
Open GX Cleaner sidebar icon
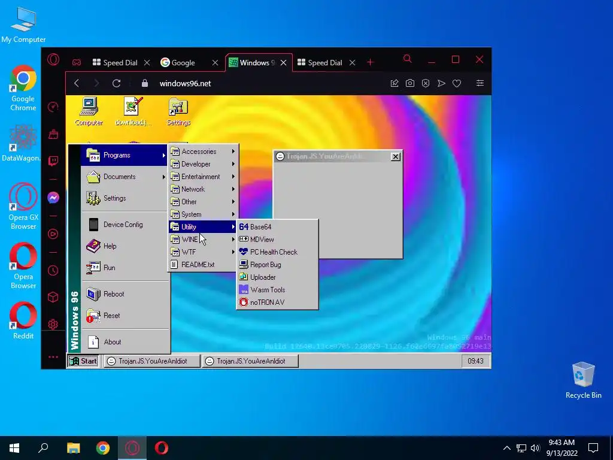[x=53, y=135]
